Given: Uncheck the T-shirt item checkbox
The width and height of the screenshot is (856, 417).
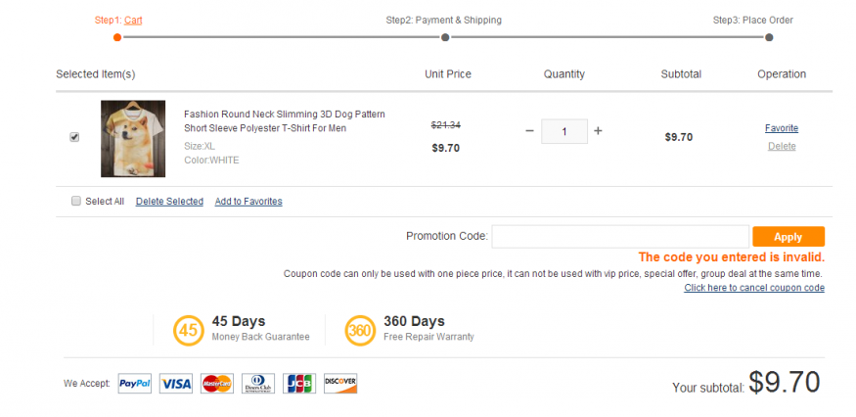Looking at the screenshot, I should (x=74, y=137).
